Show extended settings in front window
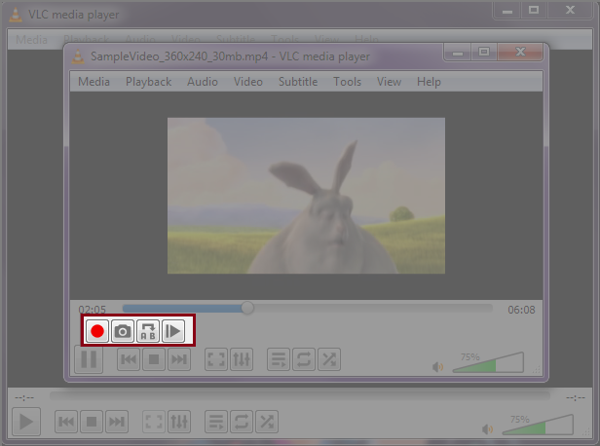 pyautogui.click(x=242, y=359)
